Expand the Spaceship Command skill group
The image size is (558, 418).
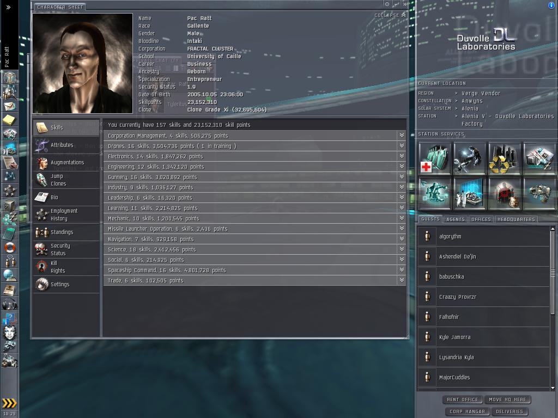click(402, 270)
